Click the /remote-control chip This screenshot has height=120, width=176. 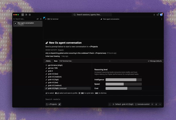click(142, 104)
